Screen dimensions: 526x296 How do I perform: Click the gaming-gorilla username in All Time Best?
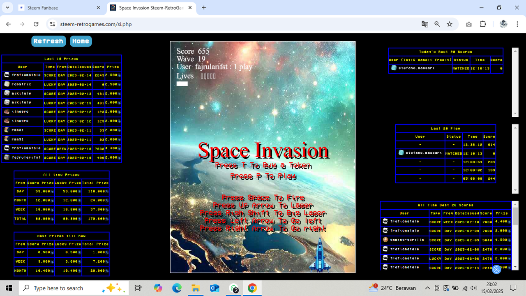click(x=407, y=240)
